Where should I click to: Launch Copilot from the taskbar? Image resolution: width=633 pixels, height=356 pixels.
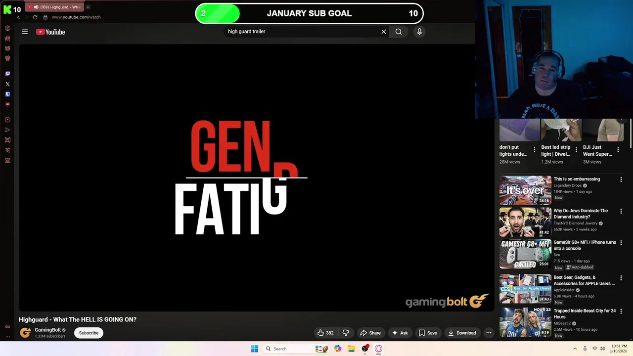coord(338,349)
